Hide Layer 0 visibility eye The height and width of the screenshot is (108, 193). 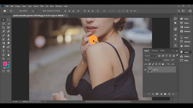[x=145, y=70]
